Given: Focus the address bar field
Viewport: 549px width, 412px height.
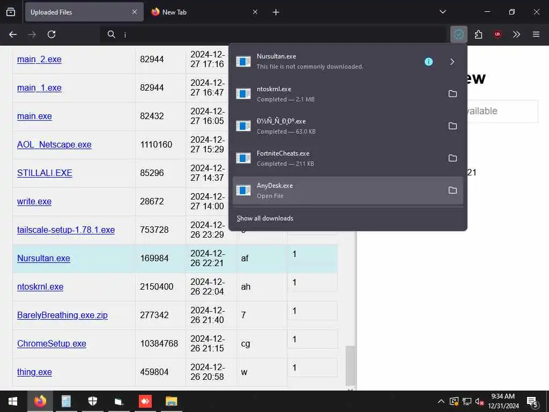Looking at the screenshot, I should point(273,34).
